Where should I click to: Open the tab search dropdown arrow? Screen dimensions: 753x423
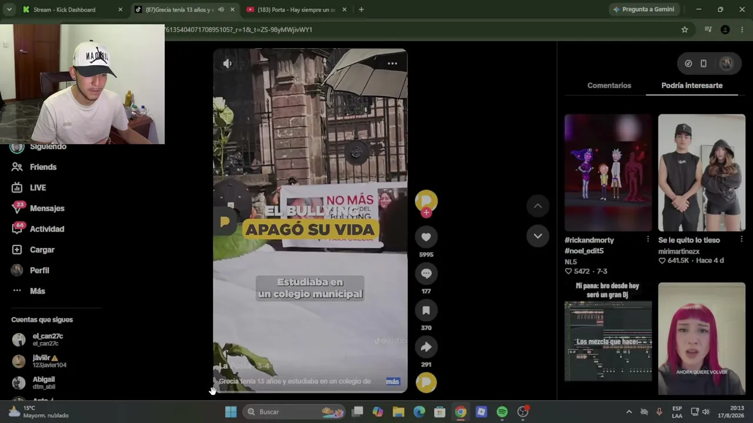pyautogui.click(x=9, y=9)
